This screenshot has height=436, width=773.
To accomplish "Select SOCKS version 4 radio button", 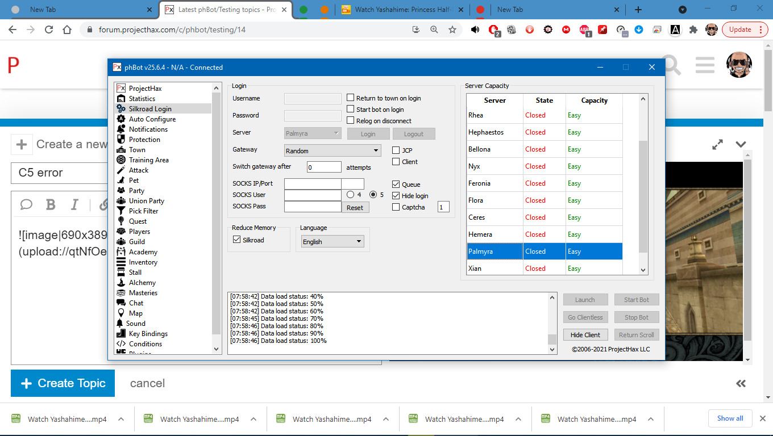I will pyautogui.click(x=351, y=195).
